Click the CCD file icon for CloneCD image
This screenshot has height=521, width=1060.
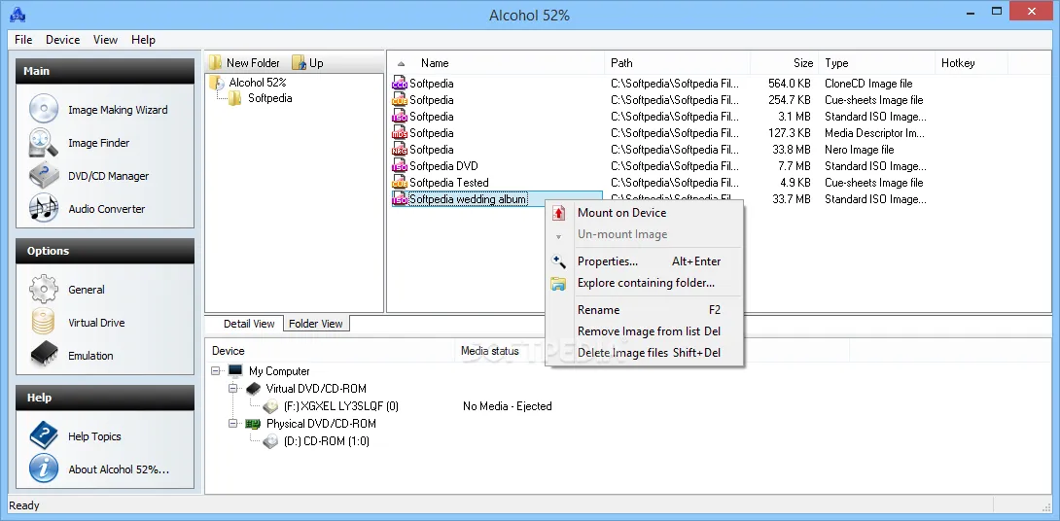[x=400, y=84]
